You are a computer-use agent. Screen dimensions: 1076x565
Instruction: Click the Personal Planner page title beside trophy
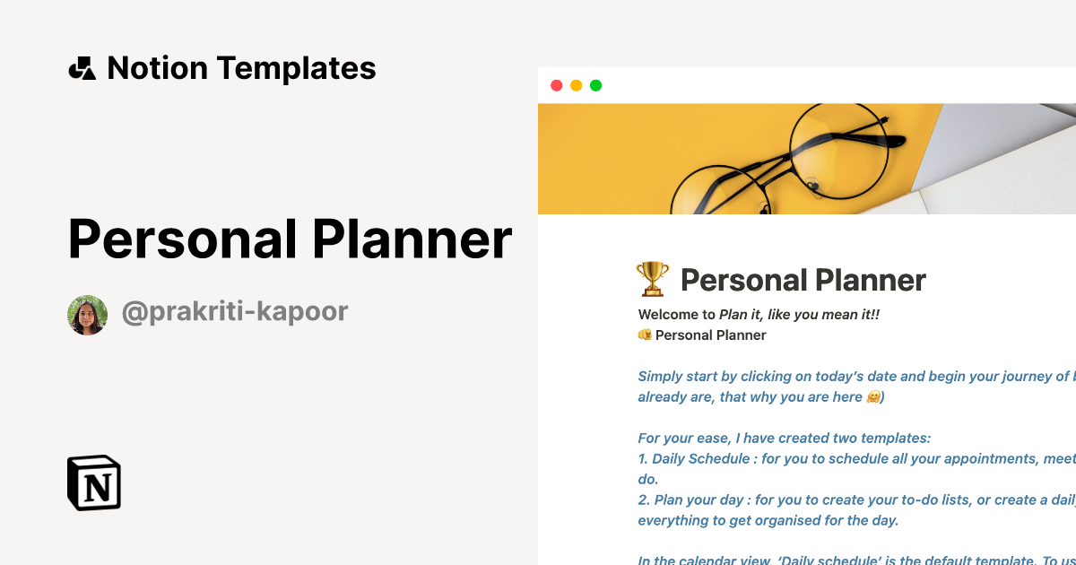click(x=803, y=281)
